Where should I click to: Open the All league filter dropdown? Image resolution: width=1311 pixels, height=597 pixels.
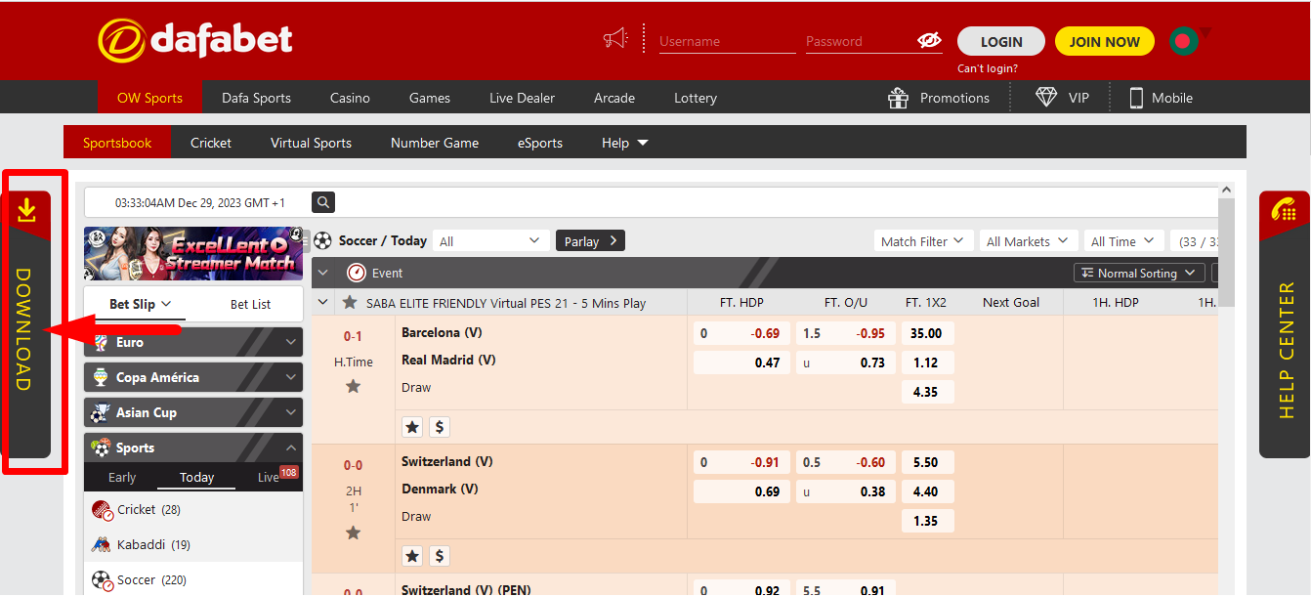[489, 240]
